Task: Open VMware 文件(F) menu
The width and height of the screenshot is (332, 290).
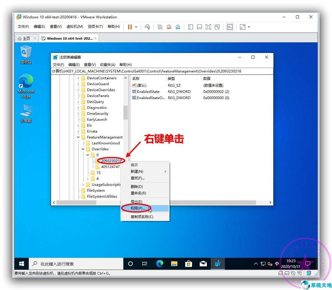Action: pyautogui.click(x=23, y=26)
